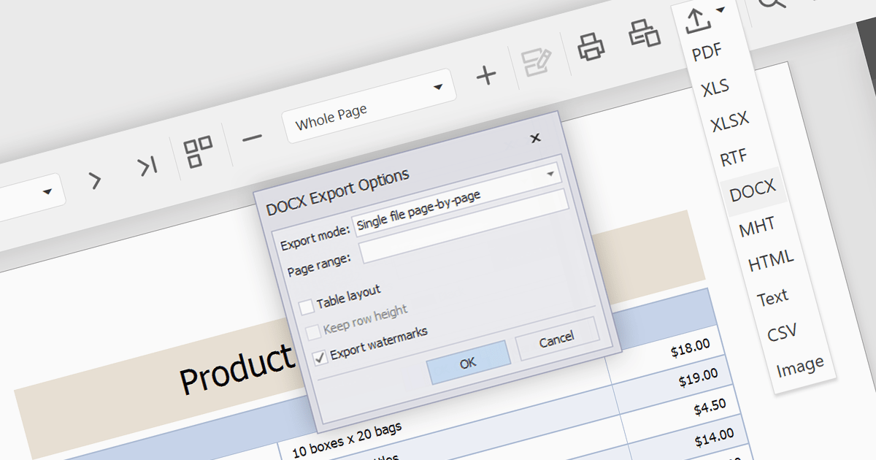Click the print icon
This screenshot has width=876, height=460.
[591, 47]
